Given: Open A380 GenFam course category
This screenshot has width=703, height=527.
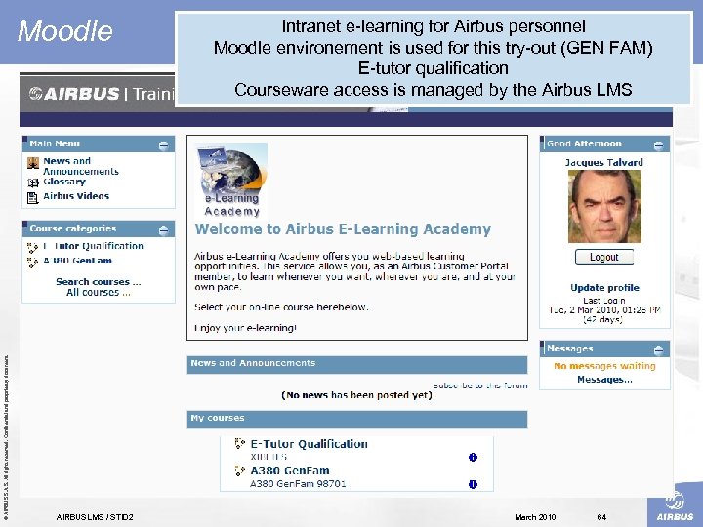Looking at the screenshot, I should tap(77, 261).
